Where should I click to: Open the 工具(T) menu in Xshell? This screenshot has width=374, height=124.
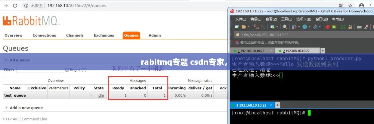click(287, 19)
